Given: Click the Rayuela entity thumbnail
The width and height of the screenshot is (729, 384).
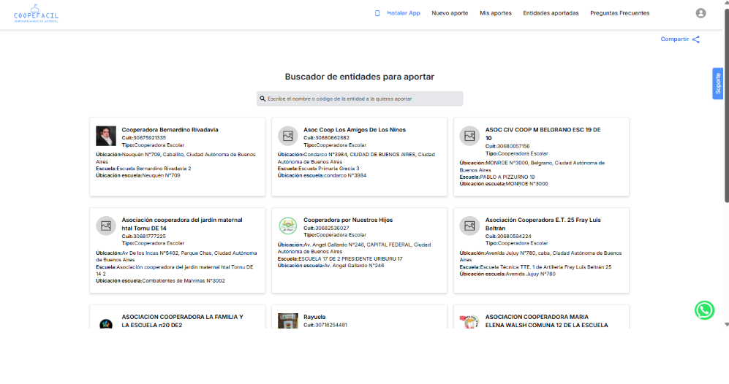Looking at the screenshot, I should [x=288, y=321].
